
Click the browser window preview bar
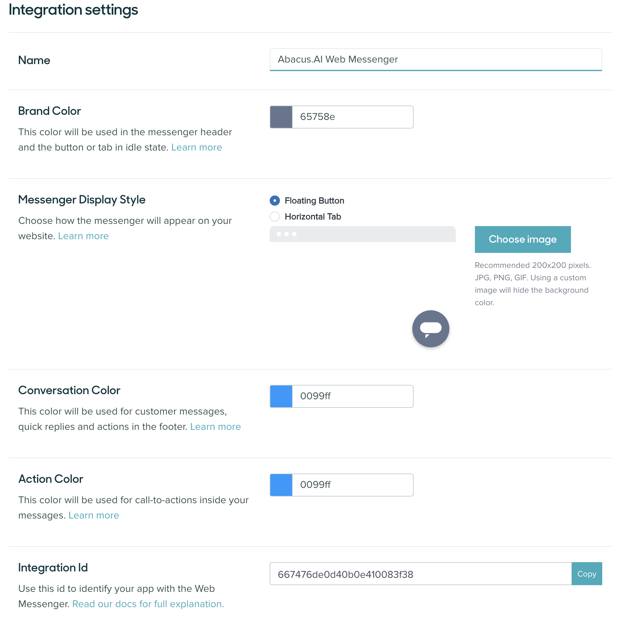(362, 234)
